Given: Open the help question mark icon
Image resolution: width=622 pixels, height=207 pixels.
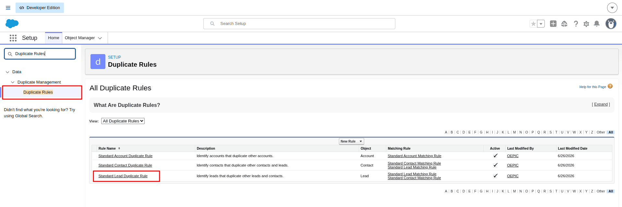Looking at the screenshot, I should tap(576, 24).
